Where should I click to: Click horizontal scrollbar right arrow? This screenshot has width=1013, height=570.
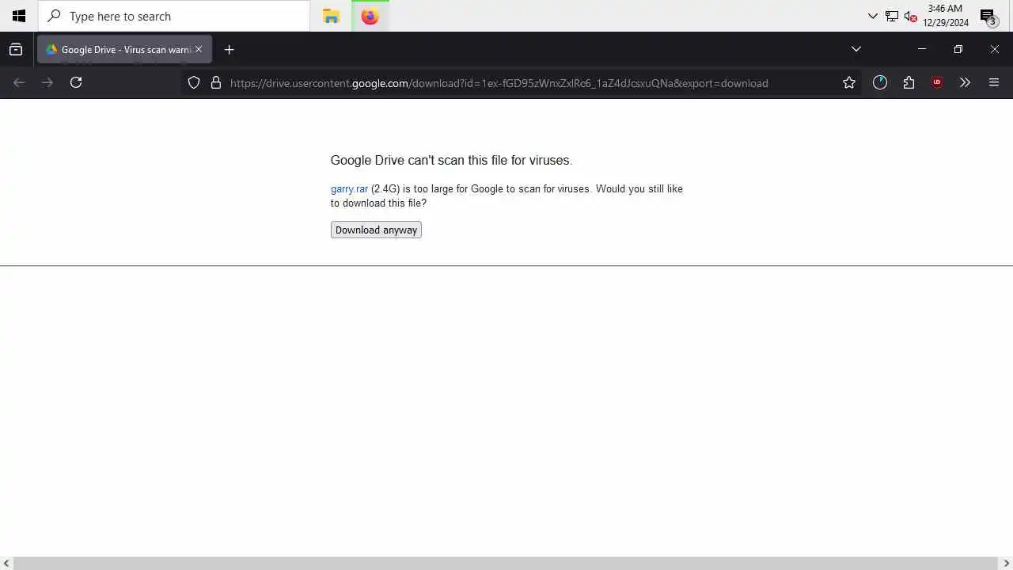click(x=1007, y=564)
